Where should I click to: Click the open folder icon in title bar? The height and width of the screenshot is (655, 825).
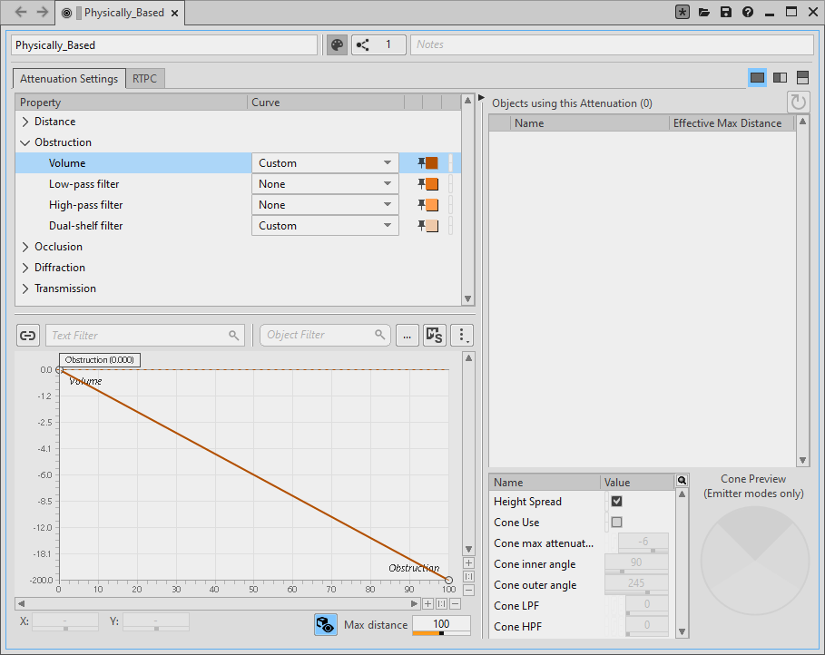(704, 13)
